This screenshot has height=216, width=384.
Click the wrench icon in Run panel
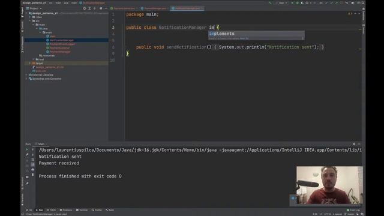click(27, 155)
